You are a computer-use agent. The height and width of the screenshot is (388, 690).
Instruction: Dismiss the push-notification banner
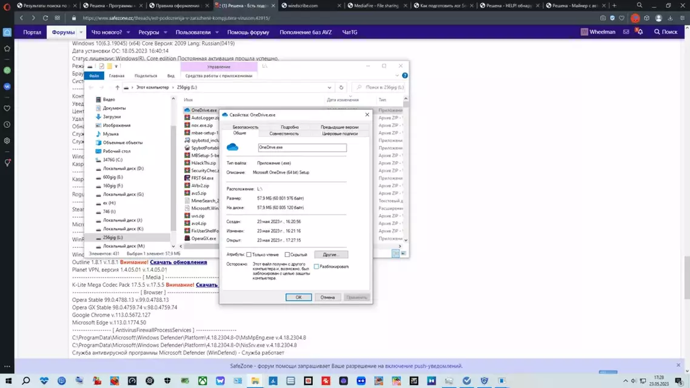(x=678, y=365)
